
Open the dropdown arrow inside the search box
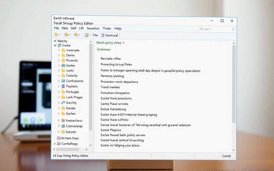[211, 29]
